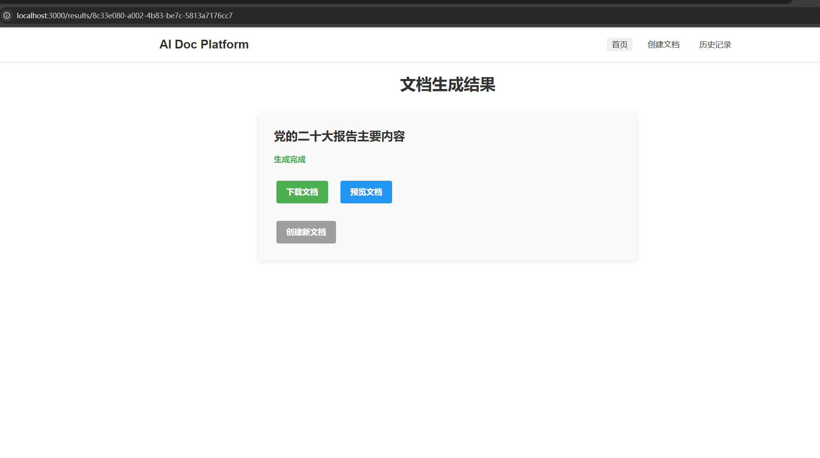Open 历史记录 from the top navigation
The height and width of the screenshot is (458, 820).
[715, 44]
